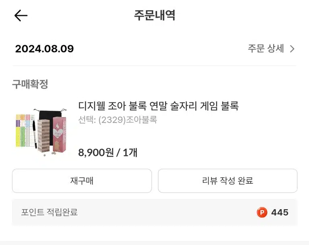Tap the 1개 quantity text
Screen dimensions: 309x245
click(x=130, y=152)
